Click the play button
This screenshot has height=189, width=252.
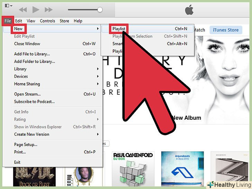(x=36, y=10)
